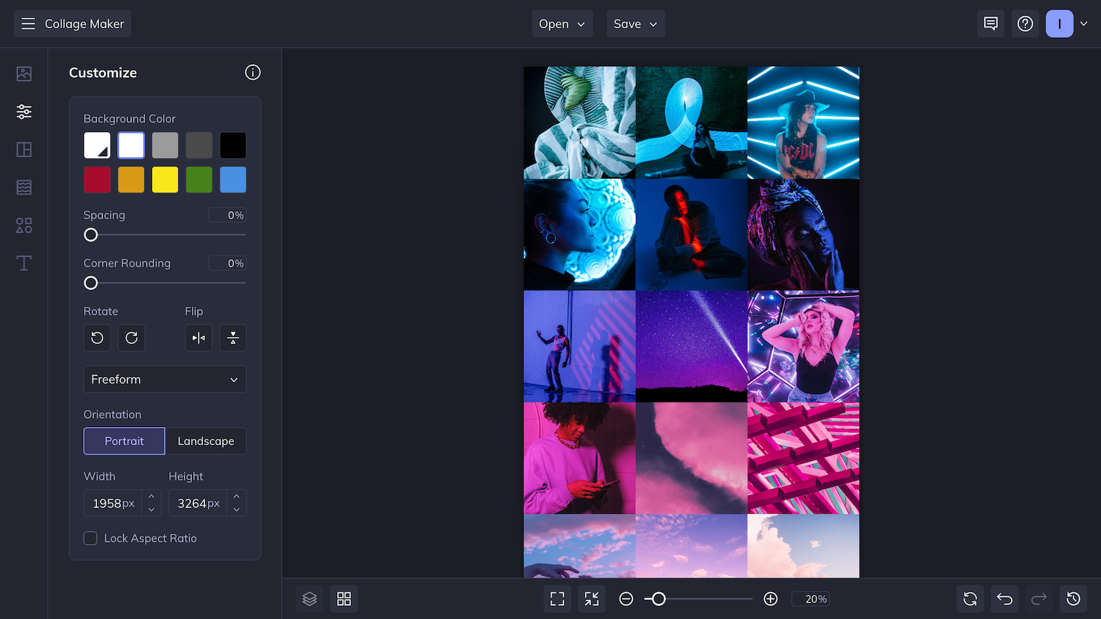Select the Text tool in the sidebar

[23, 263]
